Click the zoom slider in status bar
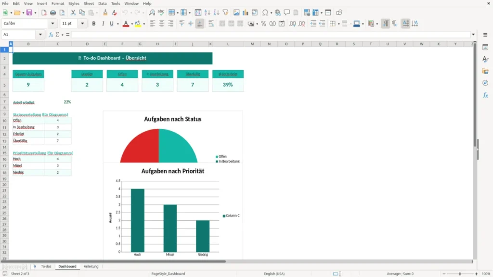493x277 pixels. click(x=460, y=274)
